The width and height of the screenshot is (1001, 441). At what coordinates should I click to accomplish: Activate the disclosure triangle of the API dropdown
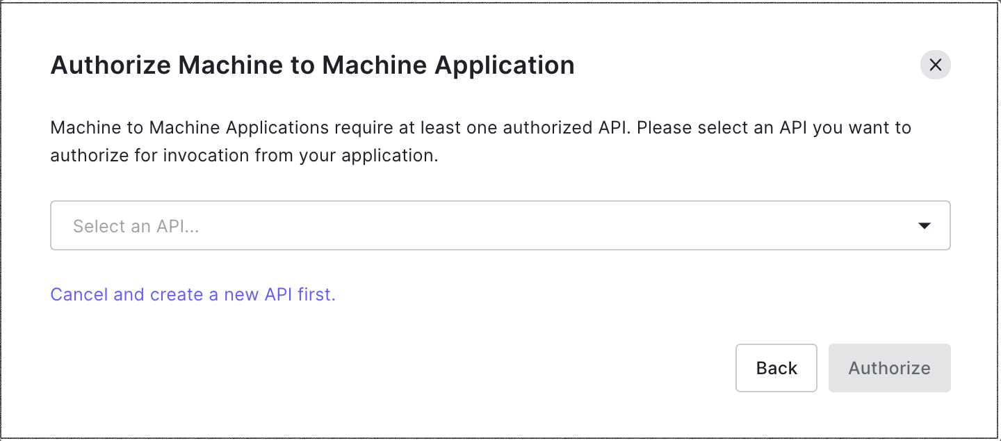coord(925,225)
